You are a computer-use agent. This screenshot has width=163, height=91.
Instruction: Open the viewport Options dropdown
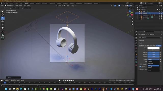coord(131,8)
